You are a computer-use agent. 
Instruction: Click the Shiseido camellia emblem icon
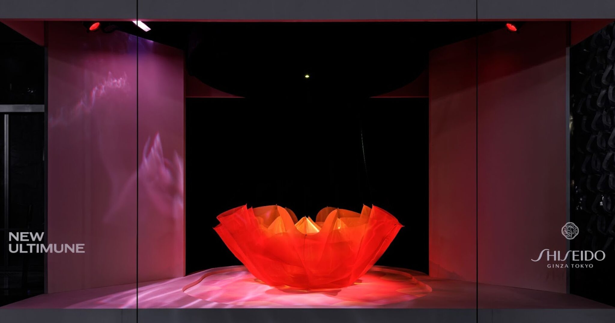point(570,231)
